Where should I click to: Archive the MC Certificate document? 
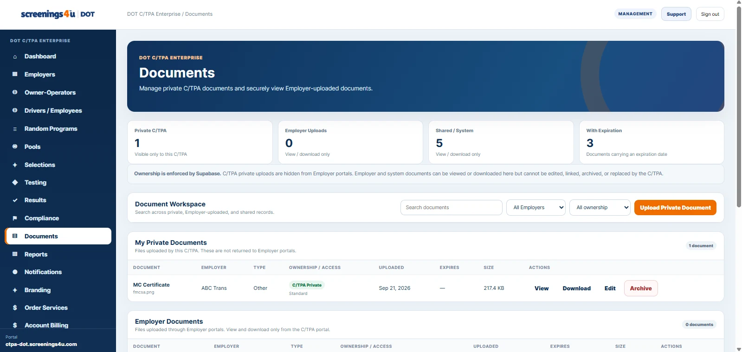tap(641, 288)
